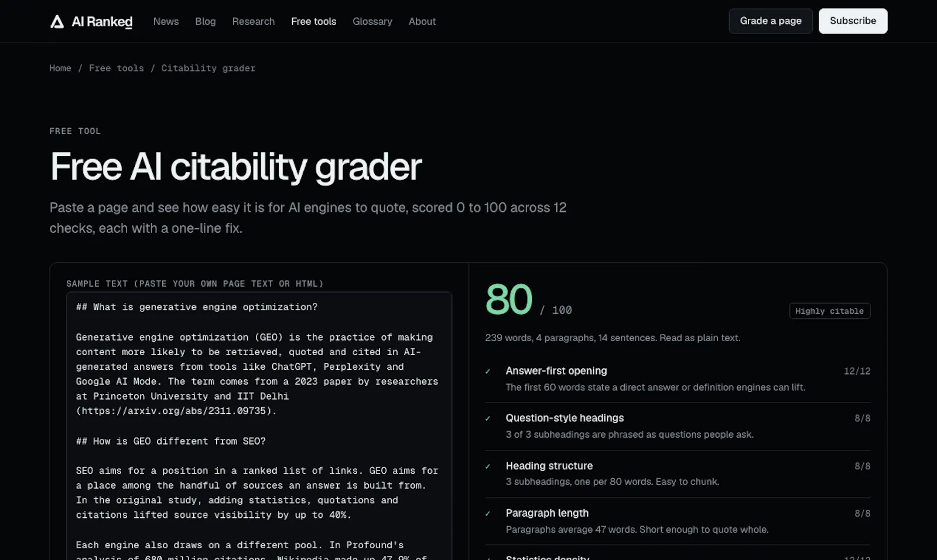Click the 'Paste a page and see' subtitle
The width and height of the screenshot is (937, 560).
tap(308, 218)
